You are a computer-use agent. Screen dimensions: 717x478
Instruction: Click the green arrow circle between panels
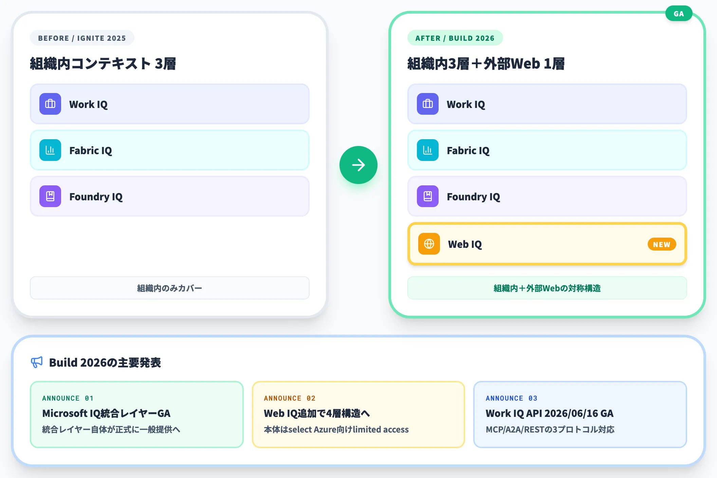pyautogui.click(x=358, y=165)
